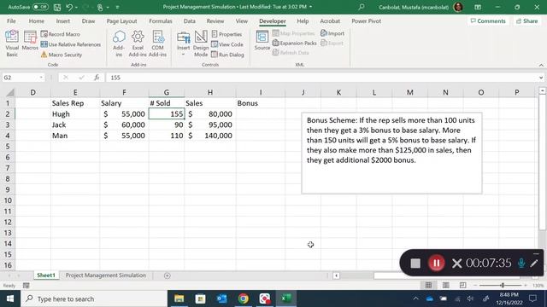Customize Quick Access Toolbar dropdown

pos(118,7)
